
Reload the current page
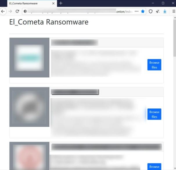(17, 11)
